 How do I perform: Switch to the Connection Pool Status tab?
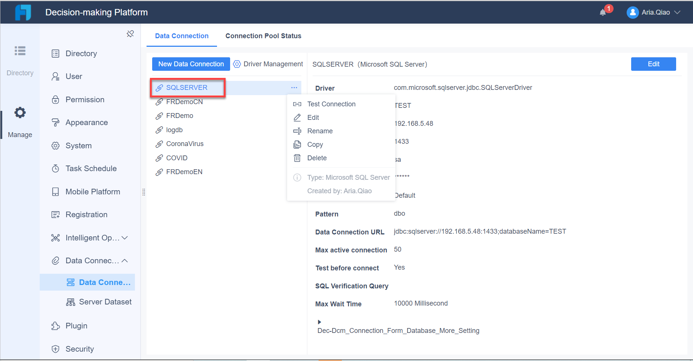pyautogui.click(x=263, y=36)
